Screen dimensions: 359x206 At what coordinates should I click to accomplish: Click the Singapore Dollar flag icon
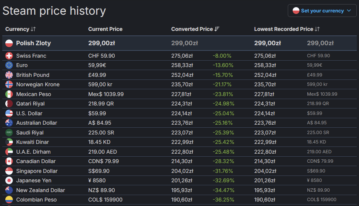click(9, 171)
